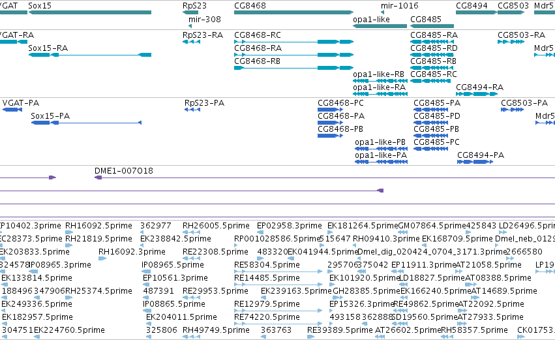The height and width of the screenshot is (340, 555).
Task: Click the Sox15-RA transcript label
Action: (48, 48)
